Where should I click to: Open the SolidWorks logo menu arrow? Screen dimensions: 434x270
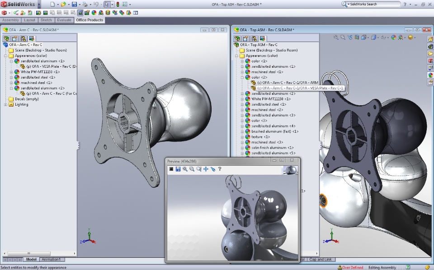tap(39, 4)
